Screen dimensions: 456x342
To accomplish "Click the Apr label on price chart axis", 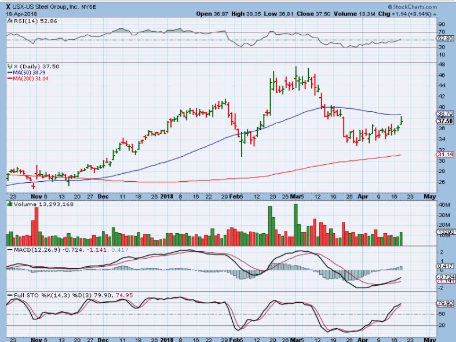I will [363, 196].
